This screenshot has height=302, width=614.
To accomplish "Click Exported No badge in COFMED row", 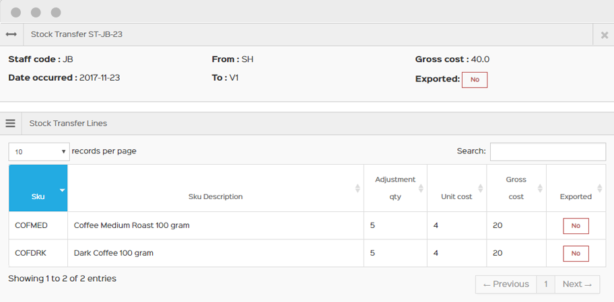I will point(576,226).
